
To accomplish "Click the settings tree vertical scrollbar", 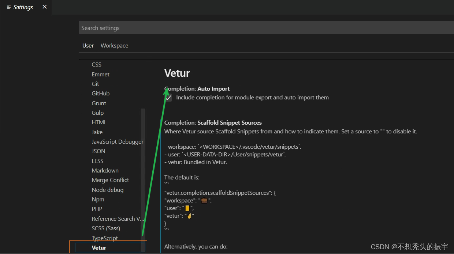I will click(143, 181).
